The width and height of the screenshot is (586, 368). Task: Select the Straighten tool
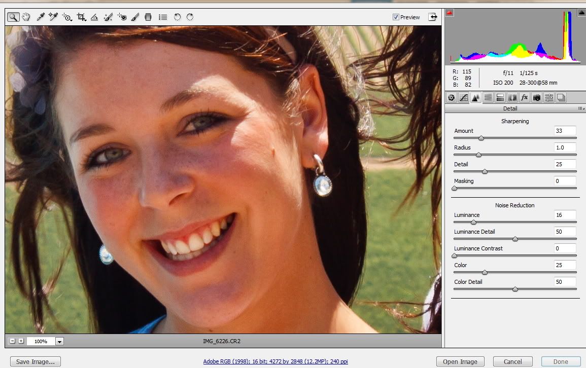point(94,17)
